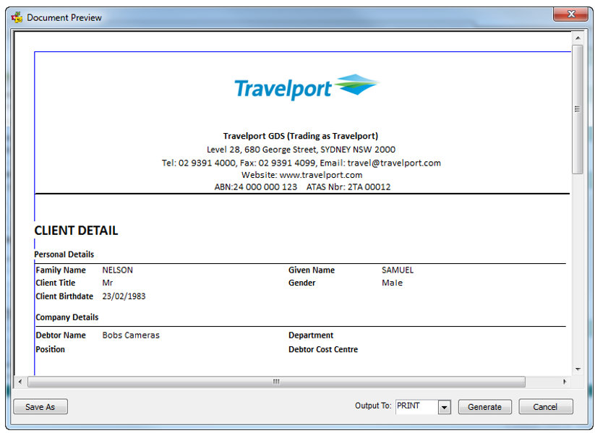Click the ABN and ATAS Nbr line
595x433 pixels.
point(302,187)
